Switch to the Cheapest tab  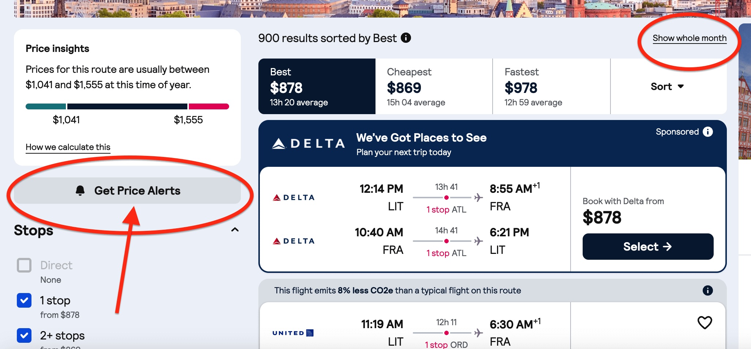(434, 86)
